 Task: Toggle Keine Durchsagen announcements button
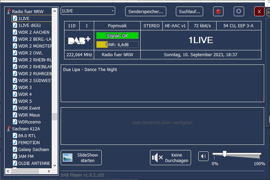pos(170,158)
